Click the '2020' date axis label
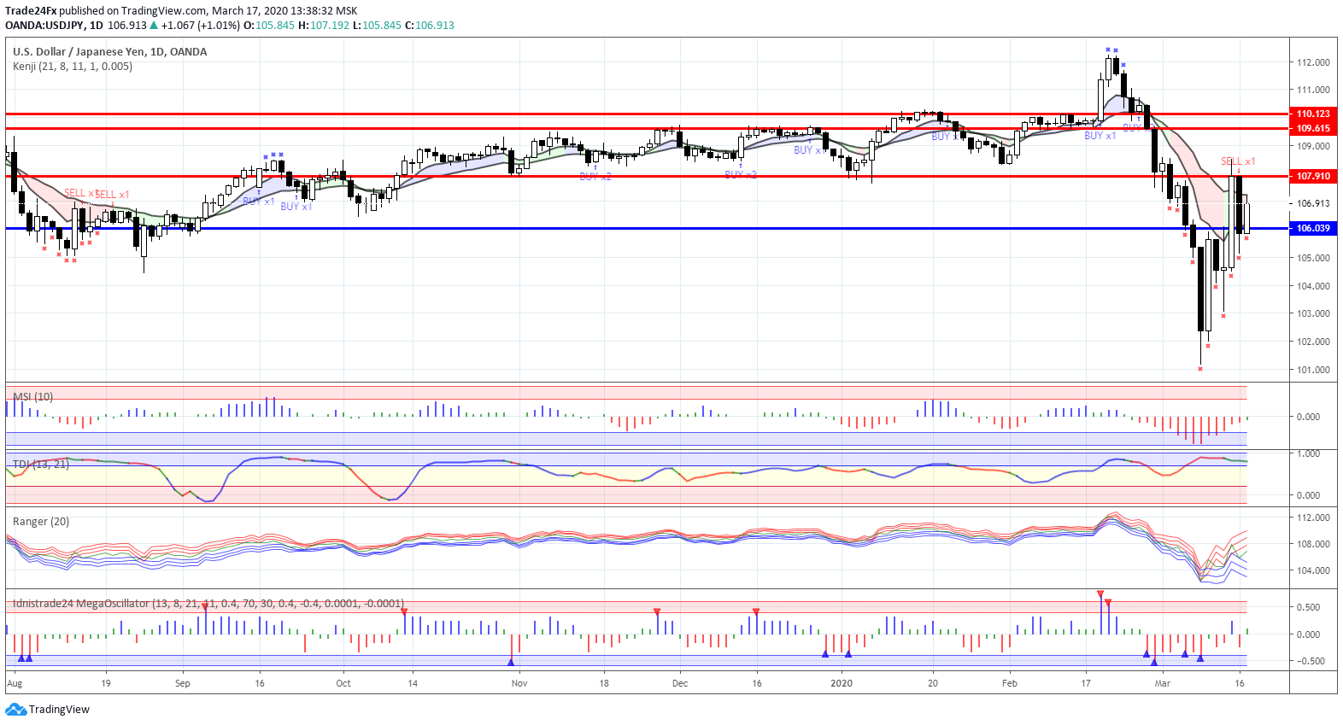Image resolution: width=1343 pixels, height=725 pixels. (842, 683)
